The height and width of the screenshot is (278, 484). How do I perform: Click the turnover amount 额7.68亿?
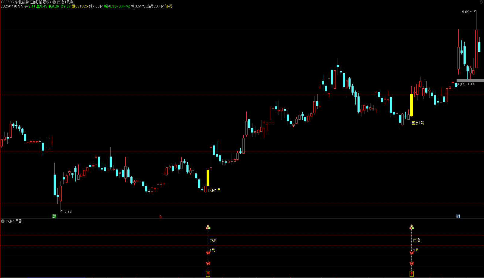tap(96, 6)
